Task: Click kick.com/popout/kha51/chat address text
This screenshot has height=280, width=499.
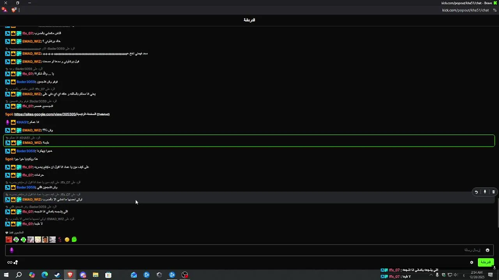Action: point(465,10)
